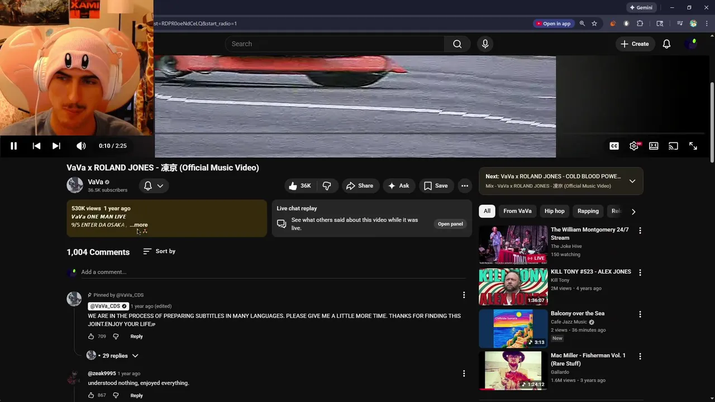Dislike the @zeak9995 comment
This screenshot has width=715, height=402.
coord(116,395)
